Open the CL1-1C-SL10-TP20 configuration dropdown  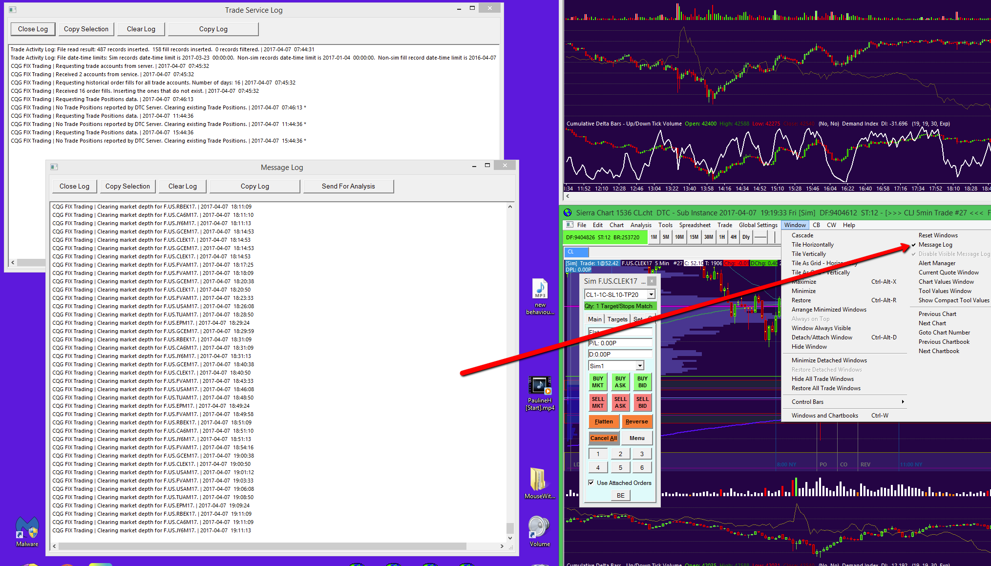tap(651, 294)
